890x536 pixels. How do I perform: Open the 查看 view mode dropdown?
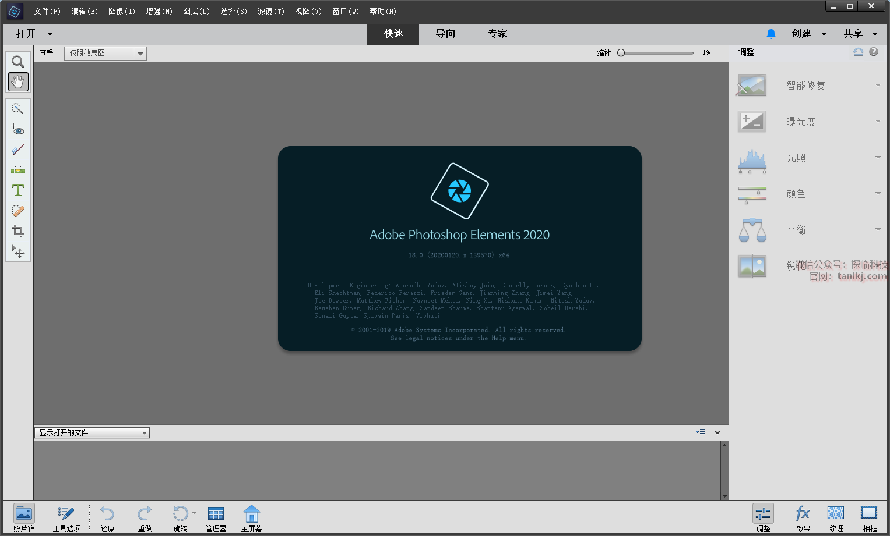[x=105, y=54]
